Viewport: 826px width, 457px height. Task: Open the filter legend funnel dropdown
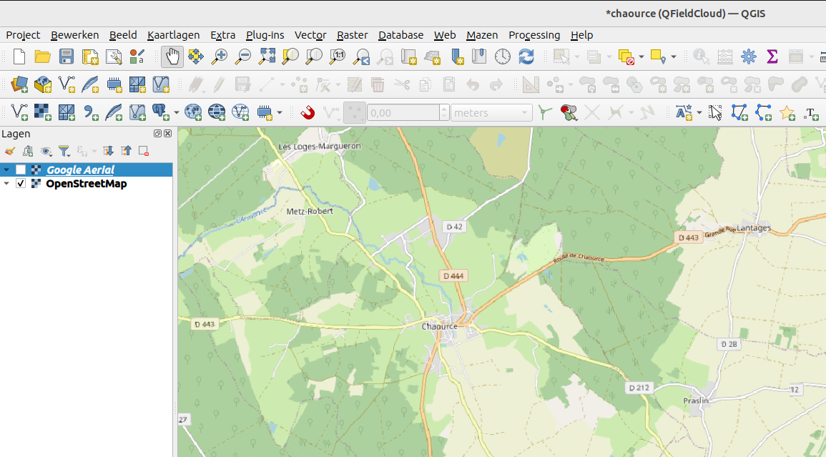64,151
